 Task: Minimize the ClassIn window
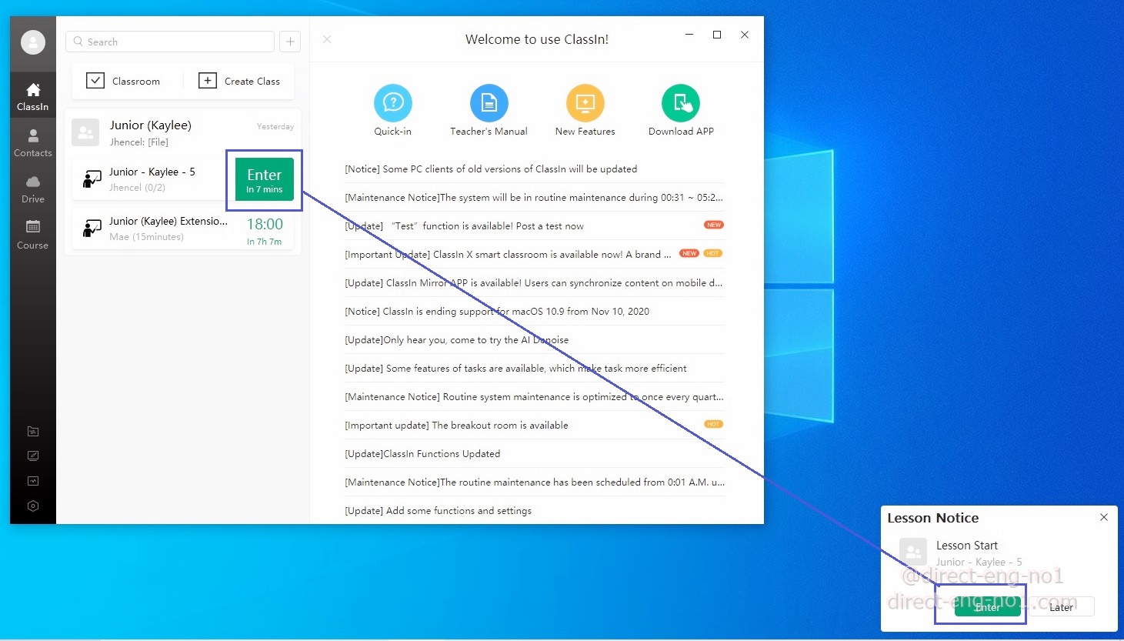coord(689,35)
